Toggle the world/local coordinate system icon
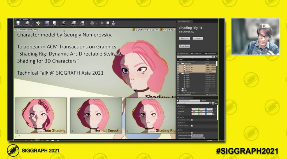 pyautogui.click(x=142, y=30)
